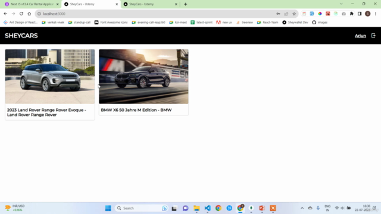The height and width of the screenshot is (214, 381).
Task: Open Wi-Fi network settings in tray
Action: [337, 208]
